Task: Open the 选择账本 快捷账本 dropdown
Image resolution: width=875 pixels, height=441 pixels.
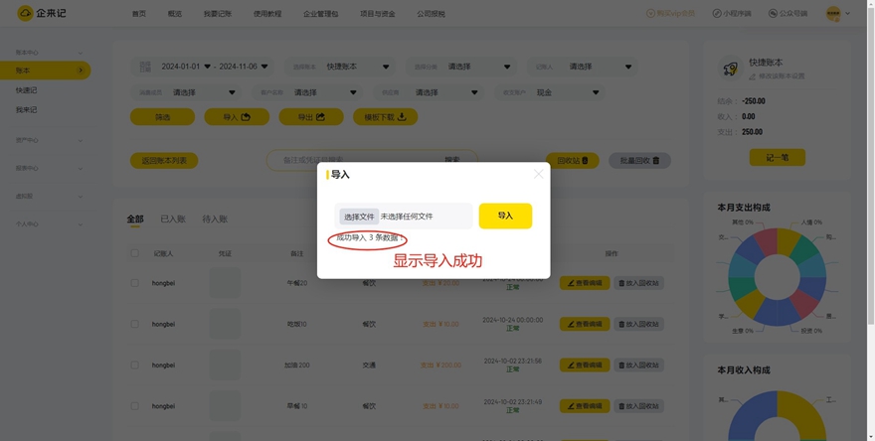Action: 357,67
